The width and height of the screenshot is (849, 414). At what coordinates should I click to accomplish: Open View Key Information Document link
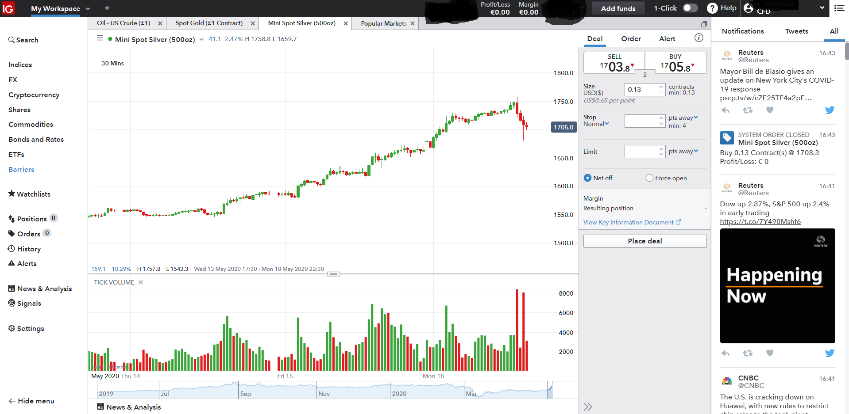click(632, 222)
